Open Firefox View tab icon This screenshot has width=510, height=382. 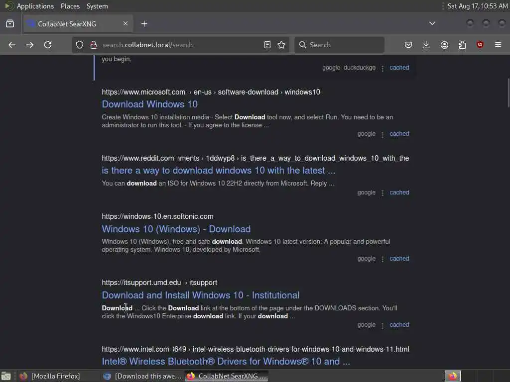(10, 24)
